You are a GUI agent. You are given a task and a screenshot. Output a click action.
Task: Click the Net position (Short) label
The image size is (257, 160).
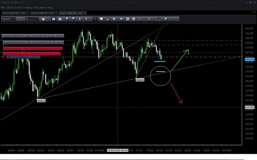[23, 57]
